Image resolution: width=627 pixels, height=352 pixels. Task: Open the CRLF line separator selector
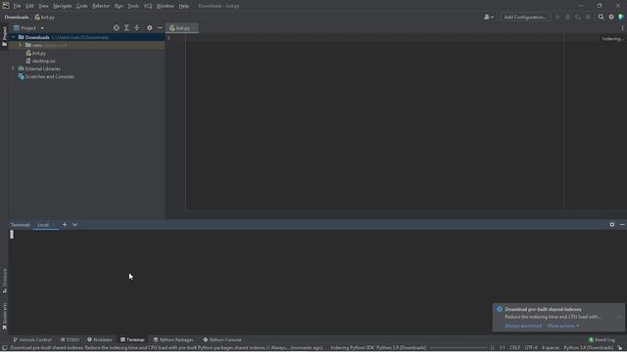tap(514, 348)
